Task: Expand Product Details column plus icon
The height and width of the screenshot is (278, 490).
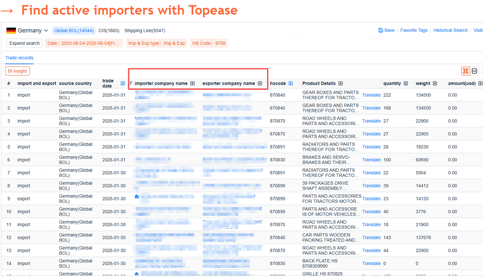Action: (341, 83)
